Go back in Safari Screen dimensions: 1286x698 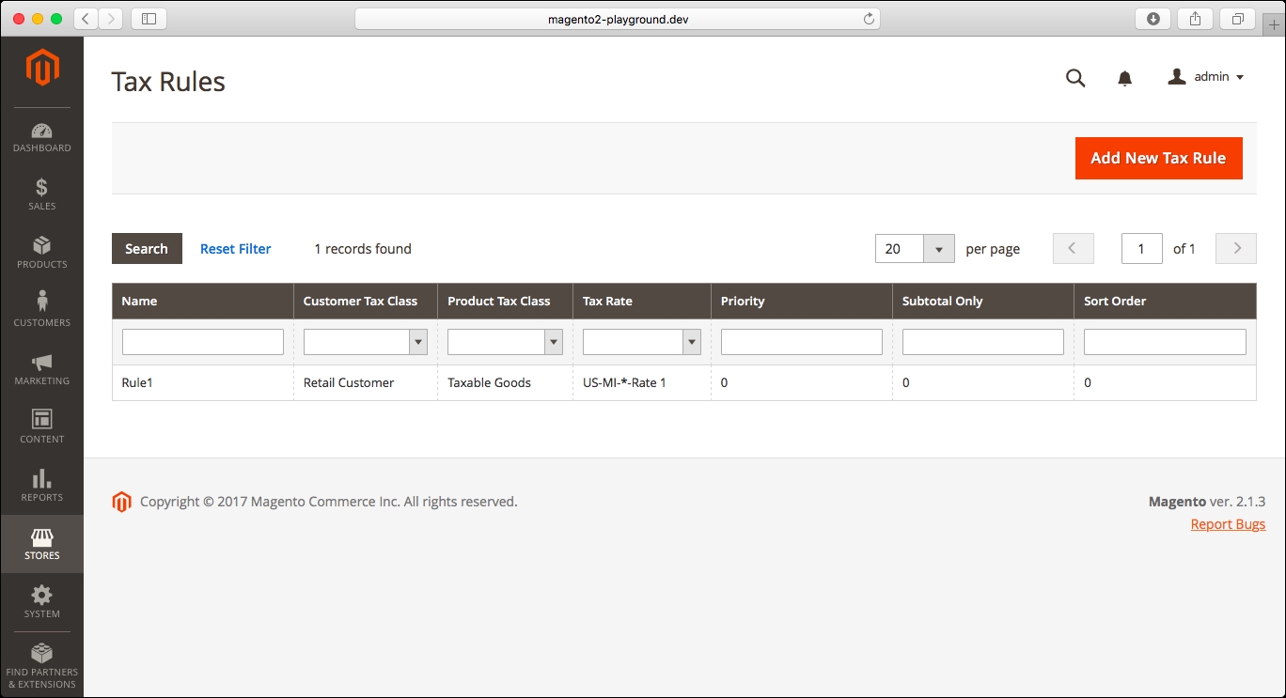[86, 19]
